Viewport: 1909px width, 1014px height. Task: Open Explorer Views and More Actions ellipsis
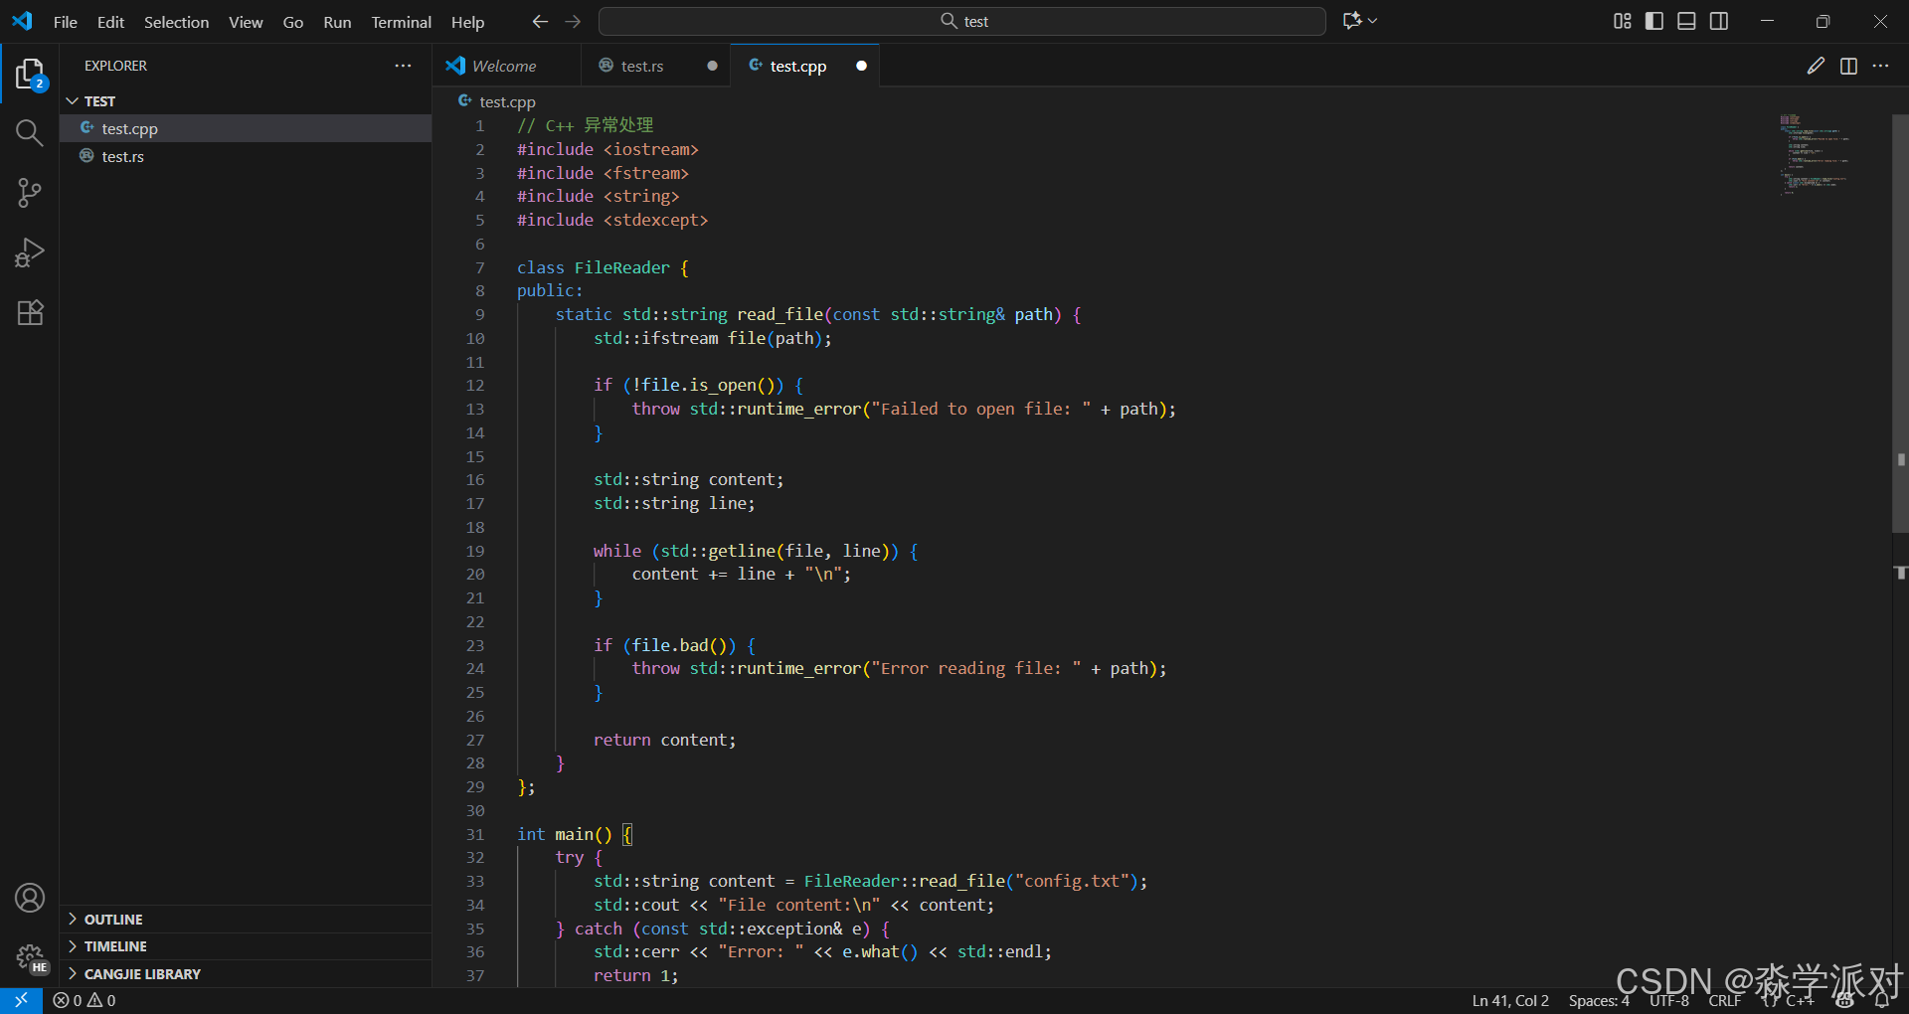pos(403,66)
